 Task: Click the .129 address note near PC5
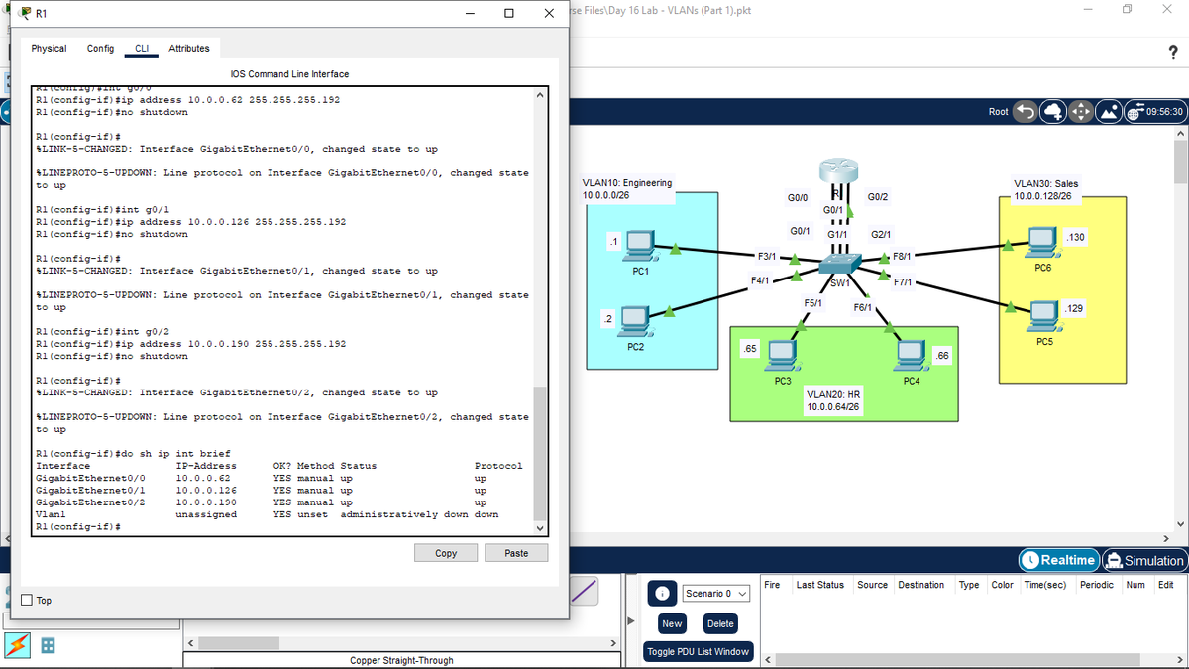[x=1075, y=310]
